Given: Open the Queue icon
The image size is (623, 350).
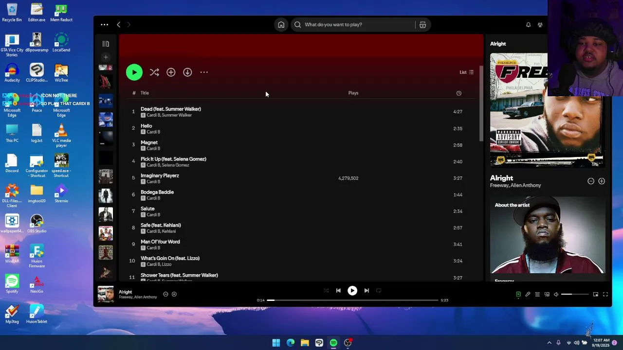Looking at the screenshot, I should (x=537, y=294).
